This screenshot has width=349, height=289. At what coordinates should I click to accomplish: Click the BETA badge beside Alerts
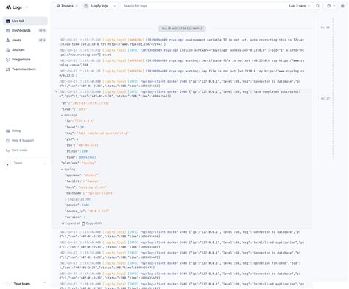click(x=42, y=40)
